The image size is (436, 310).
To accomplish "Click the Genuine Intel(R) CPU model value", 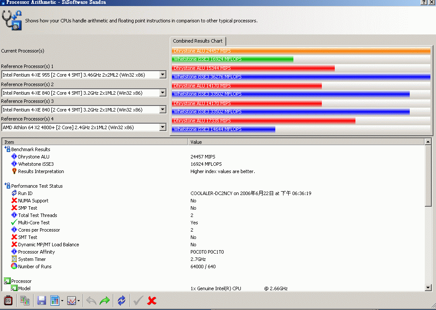I will [x=239, y=288].
